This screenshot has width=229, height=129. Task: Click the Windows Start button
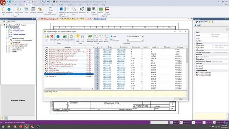3,126
